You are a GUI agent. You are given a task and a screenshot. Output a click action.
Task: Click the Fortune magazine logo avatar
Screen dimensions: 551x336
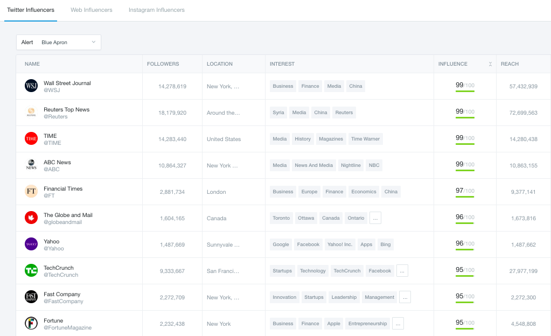tap(31, 323)
